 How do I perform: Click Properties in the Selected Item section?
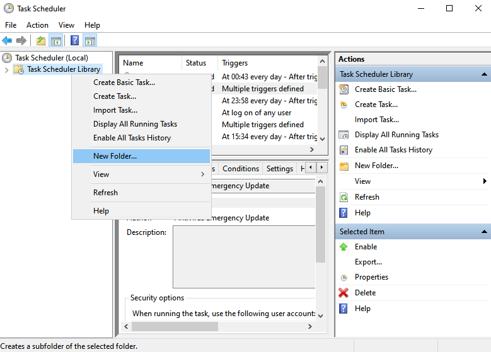click(371, 277)
